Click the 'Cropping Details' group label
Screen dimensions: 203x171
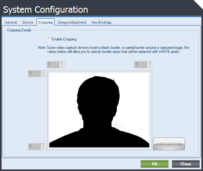pyautogui.click(x=19, y=30)
